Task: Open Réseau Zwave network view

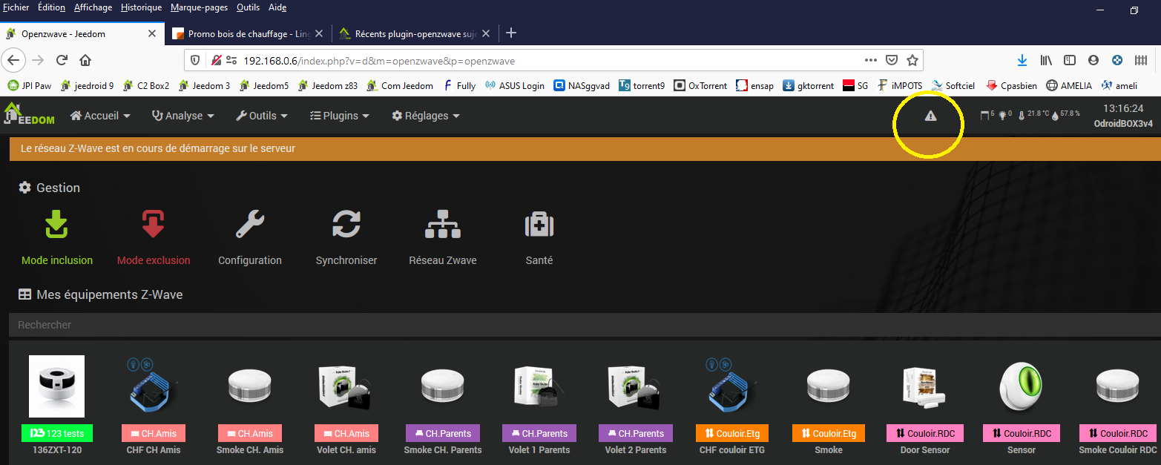Action: pyautogui.click(x=443, y=237)
